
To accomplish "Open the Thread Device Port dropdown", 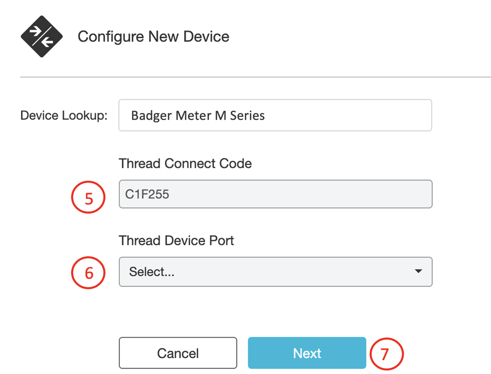I will tap(276, 272).
